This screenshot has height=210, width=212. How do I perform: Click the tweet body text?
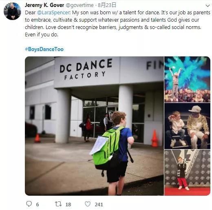(117, 24)
